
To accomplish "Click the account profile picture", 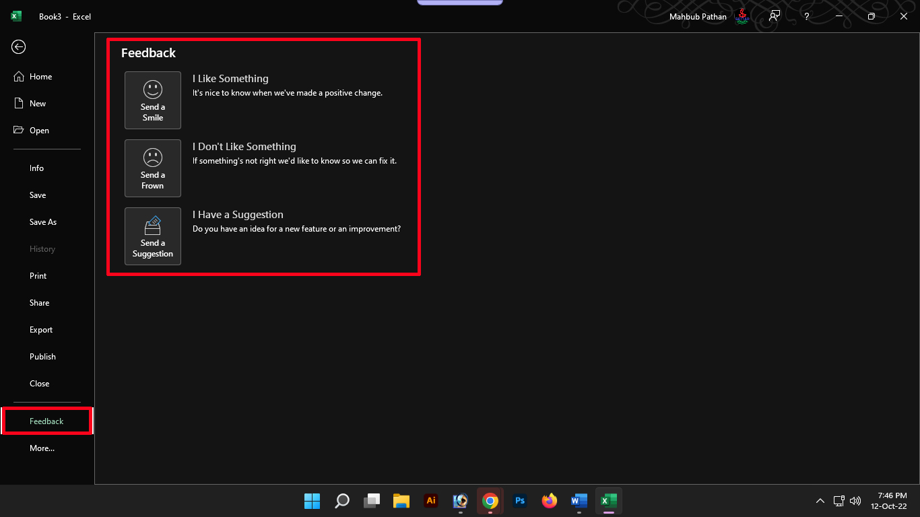I will pyautogui.click(x=742, y=16).
